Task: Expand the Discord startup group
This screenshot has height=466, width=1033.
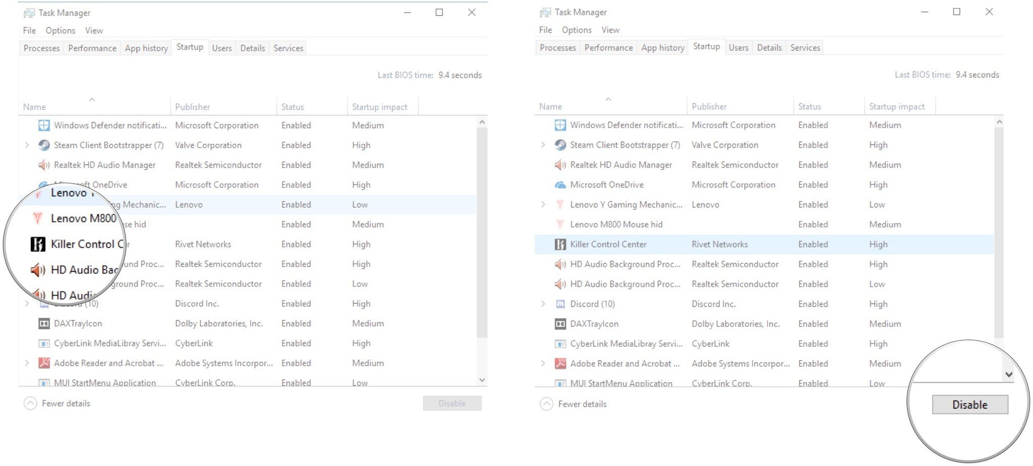Action: [544, 304]
